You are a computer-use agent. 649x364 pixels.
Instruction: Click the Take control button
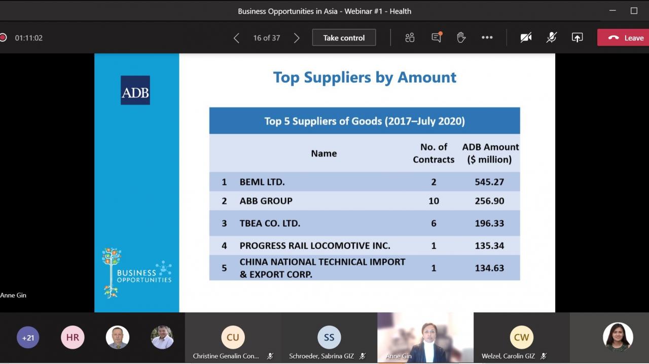pos(344,37)
